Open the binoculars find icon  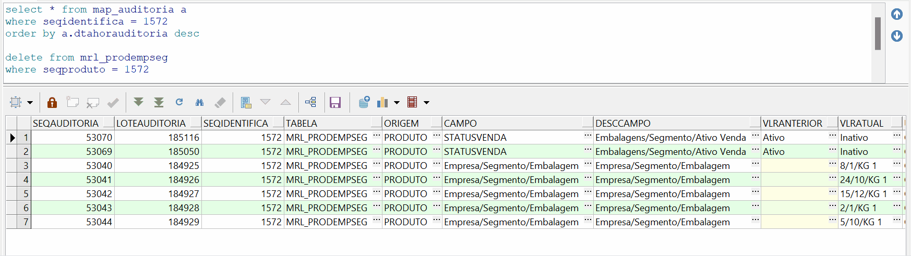[x=199, y=102]
